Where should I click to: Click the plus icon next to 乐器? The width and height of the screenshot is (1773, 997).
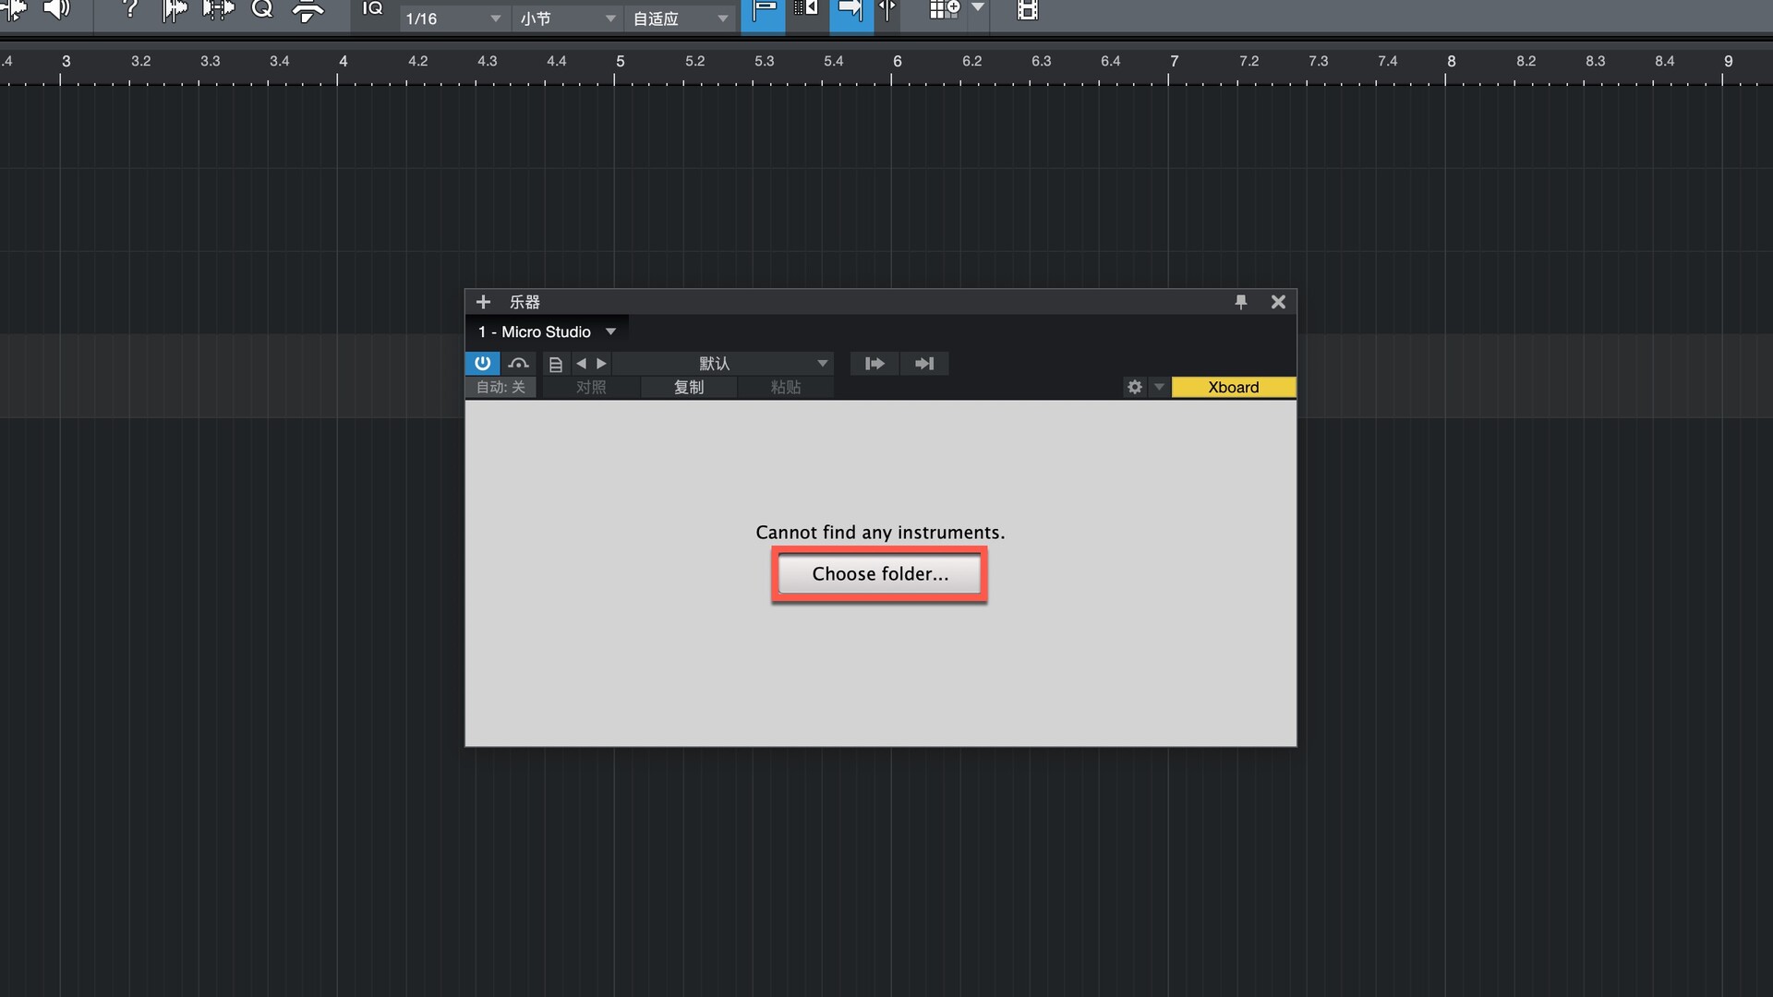(x=483, y=302)
